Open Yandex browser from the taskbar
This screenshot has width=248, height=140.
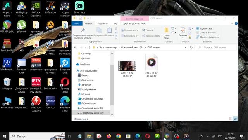pos(99,136)
